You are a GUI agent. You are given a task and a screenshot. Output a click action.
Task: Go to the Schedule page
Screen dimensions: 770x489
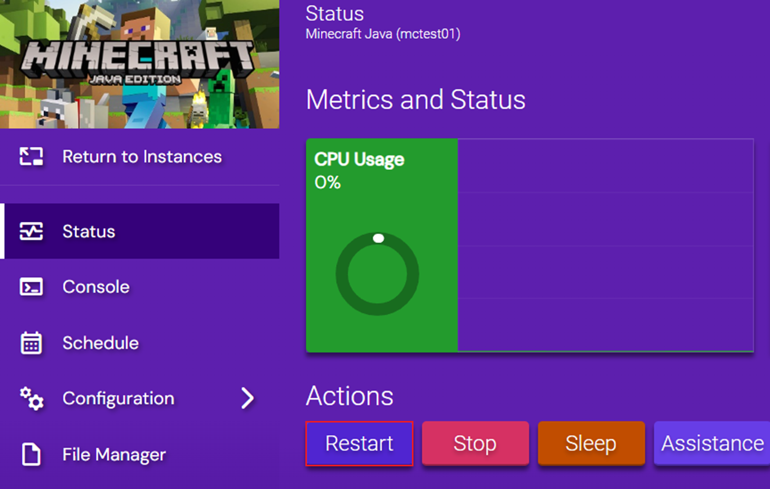[100, 343]
